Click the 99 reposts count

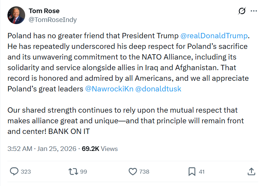pos(84,172)
